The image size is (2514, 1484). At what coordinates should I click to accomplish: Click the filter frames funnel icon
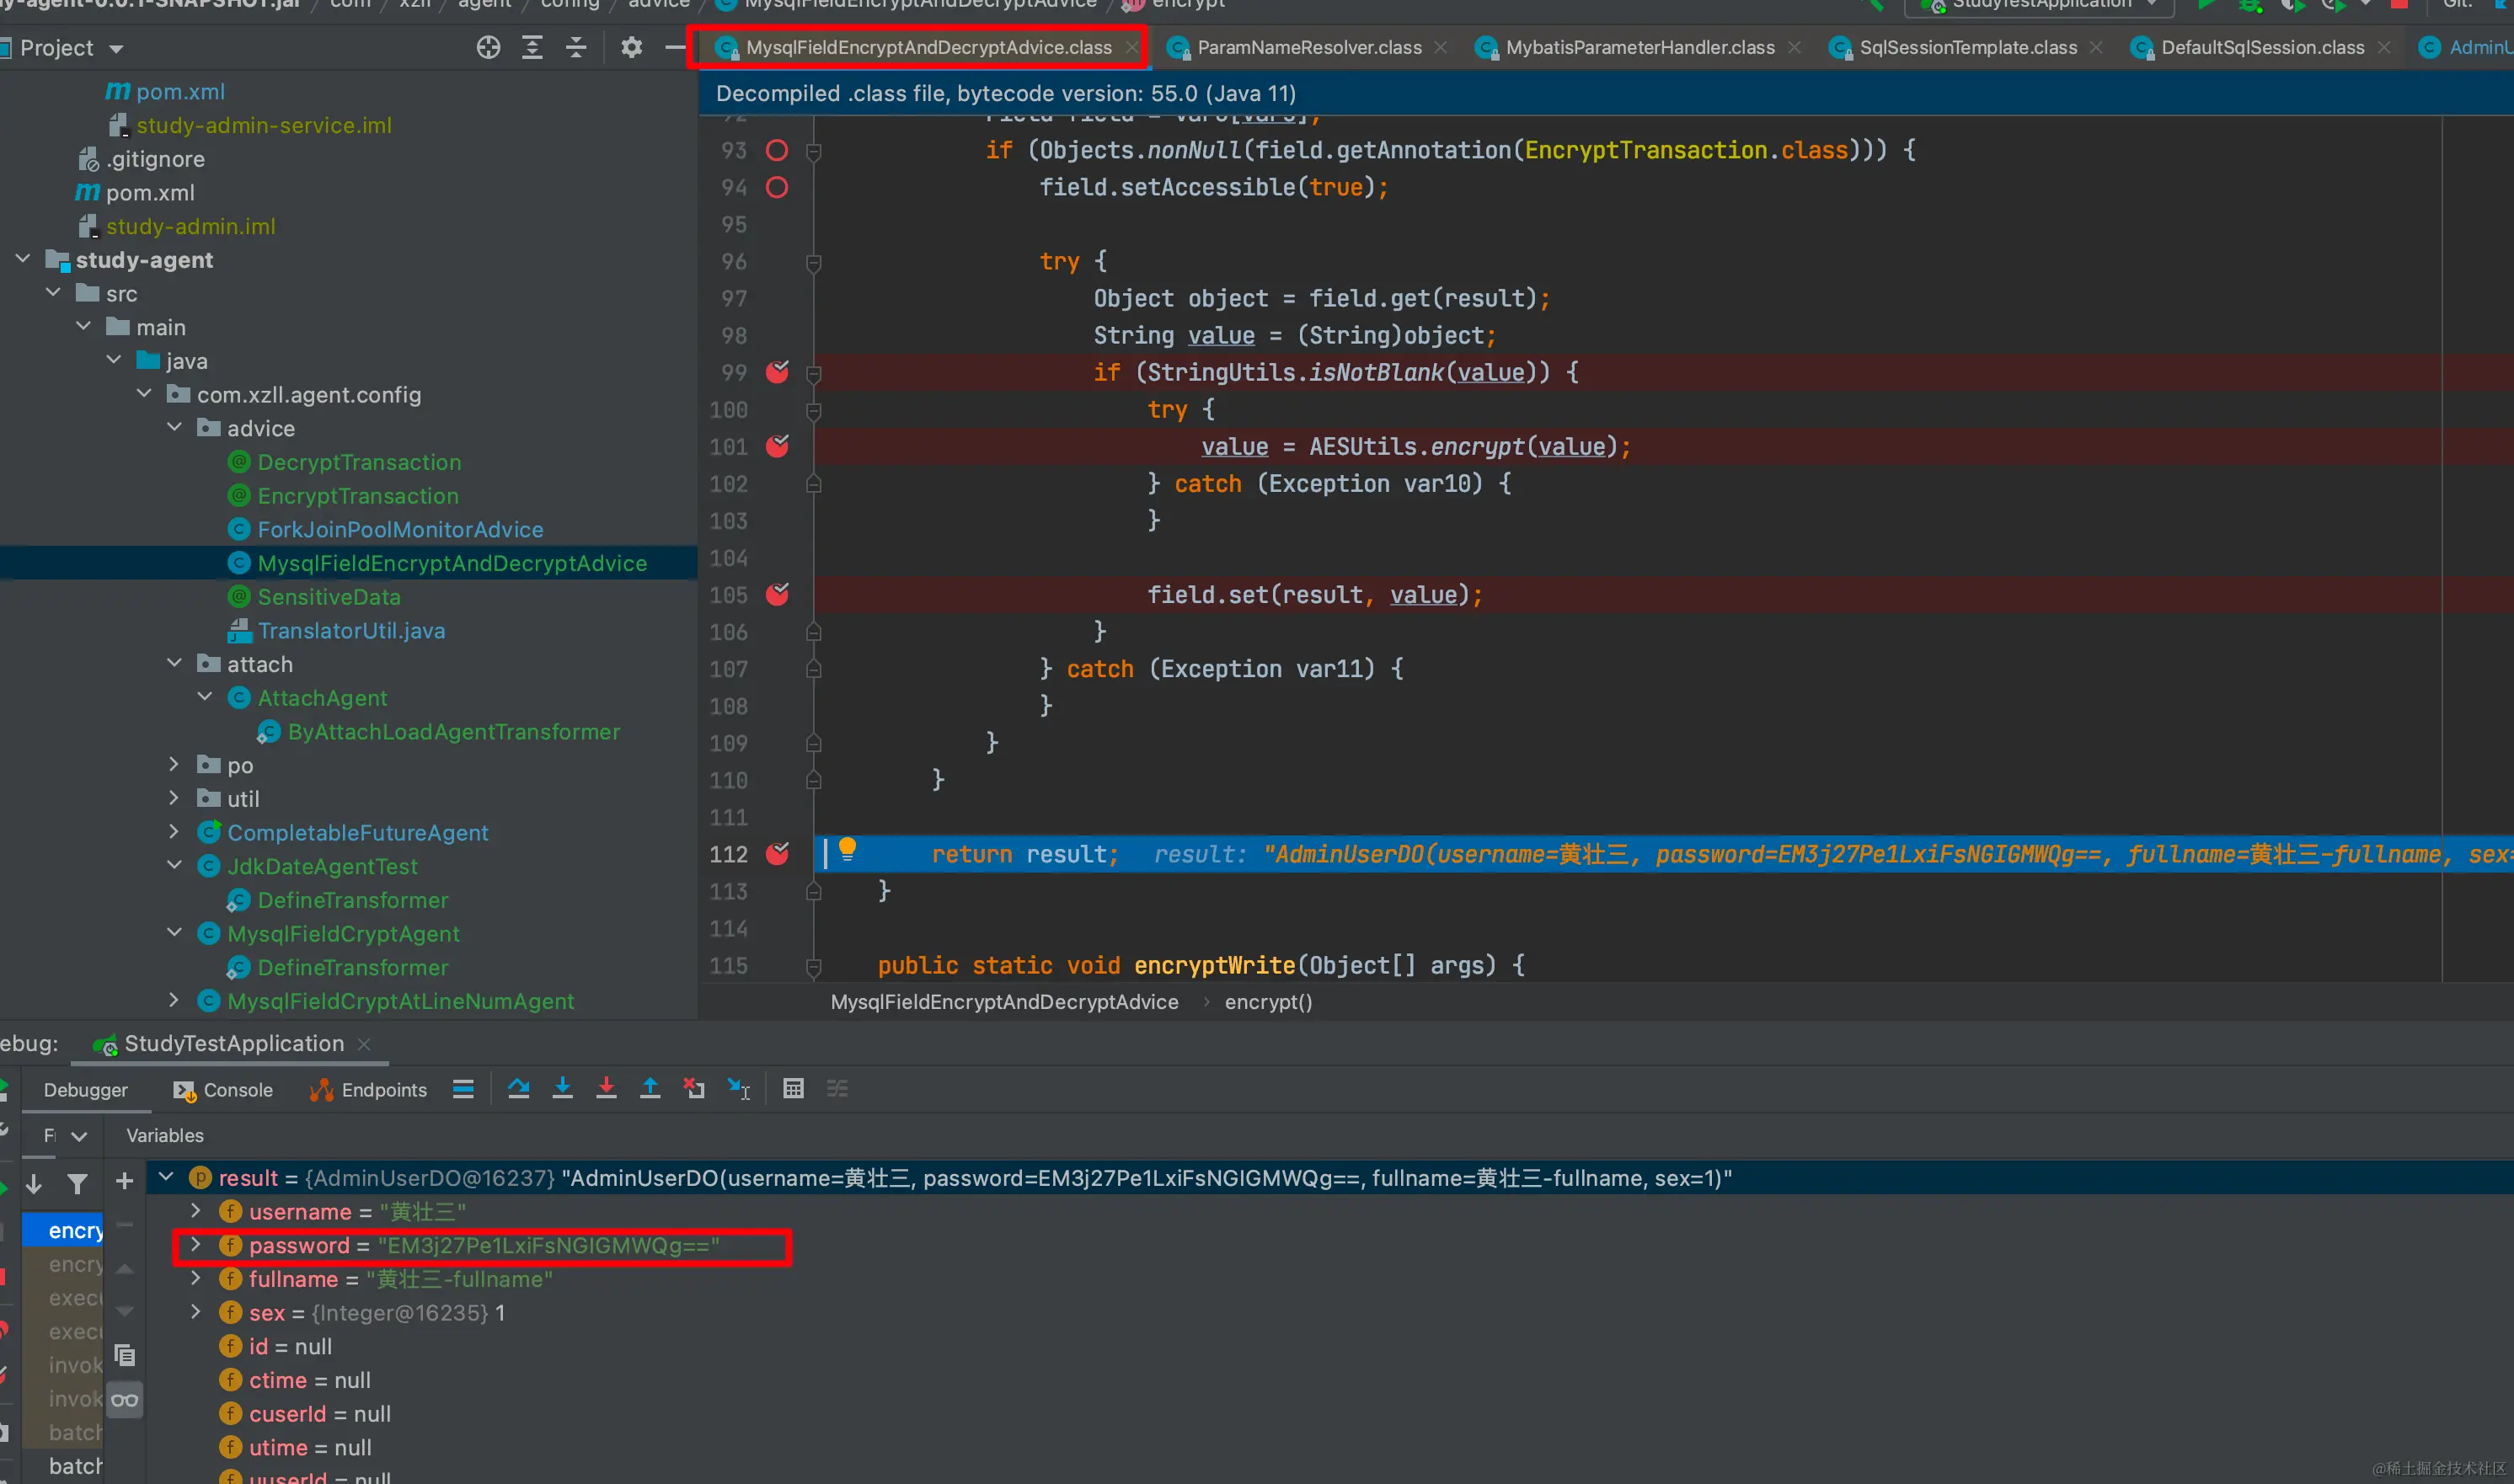77,1184
